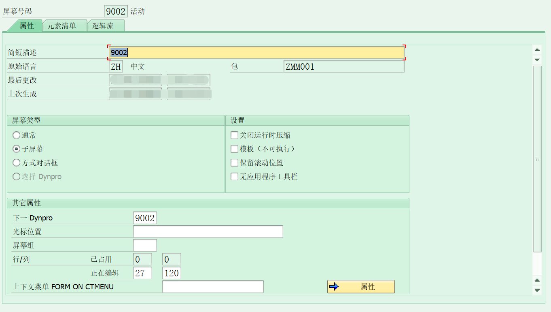Click the blue arrow icon on the 属性 button
This screenshot has width=551, height=312.
click(334, 286)
